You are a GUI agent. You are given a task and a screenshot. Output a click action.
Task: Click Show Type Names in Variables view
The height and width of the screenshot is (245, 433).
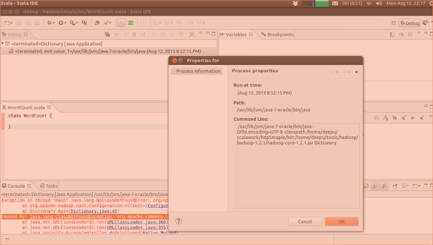coord(392,34)
